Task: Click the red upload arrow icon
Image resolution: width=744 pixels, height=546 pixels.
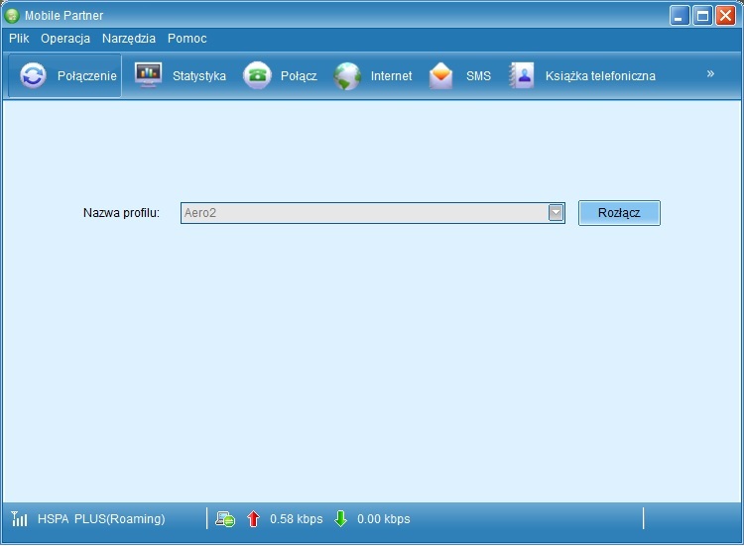Action: [253, 518]
